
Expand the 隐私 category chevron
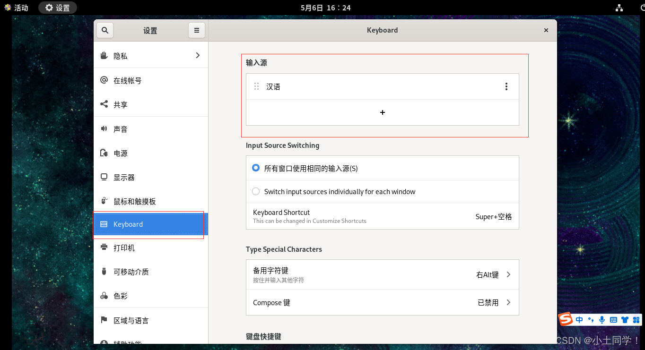click(198, 56)
